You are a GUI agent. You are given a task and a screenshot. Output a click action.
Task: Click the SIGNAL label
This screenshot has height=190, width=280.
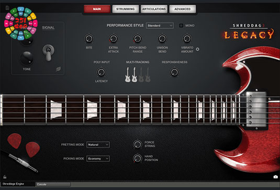click(48, 28)
